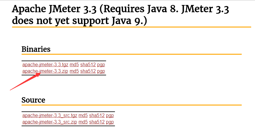Download apache-jmeter-3.3_src.tgz source archive
Viewport: 255px width, 138px height.
(50, 116)
